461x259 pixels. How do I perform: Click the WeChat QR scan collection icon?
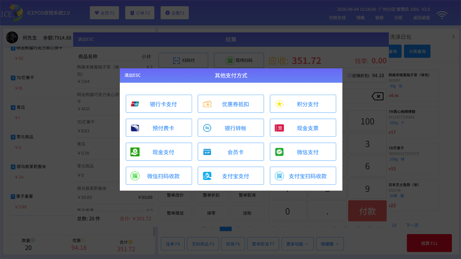(x=135, y=176)
